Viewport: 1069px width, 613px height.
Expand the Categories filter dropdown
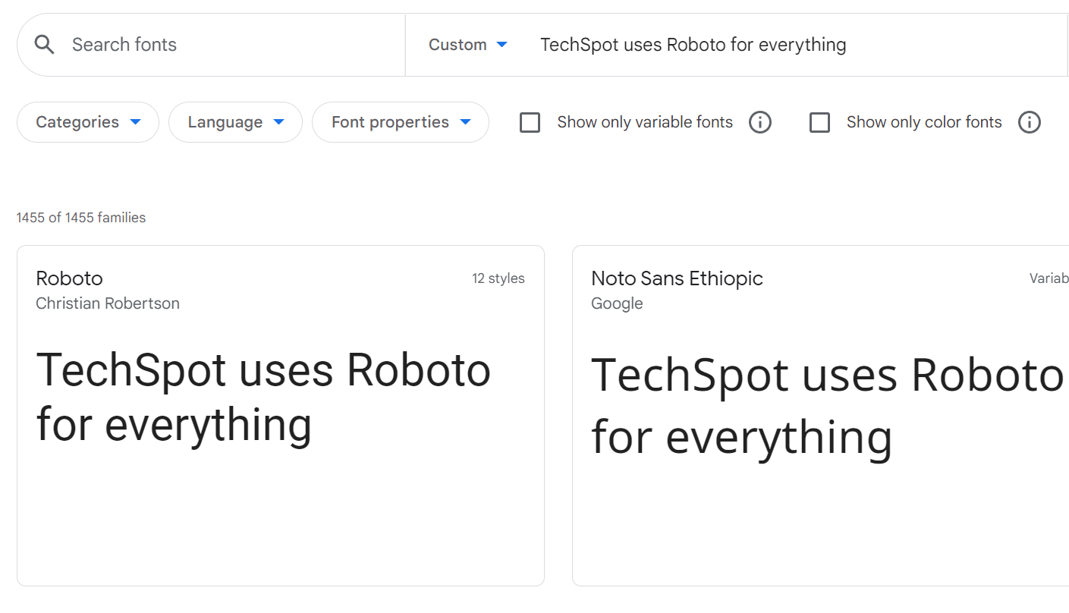click(x=88, y=122)
